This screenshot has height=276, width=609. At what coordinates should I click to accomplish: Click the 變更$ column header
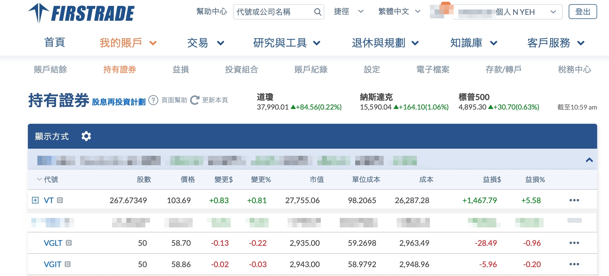(224, 179)
